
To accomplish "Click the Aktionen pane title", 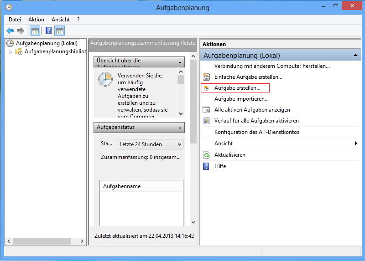I will pyautogui.click(x=214, y=44).
